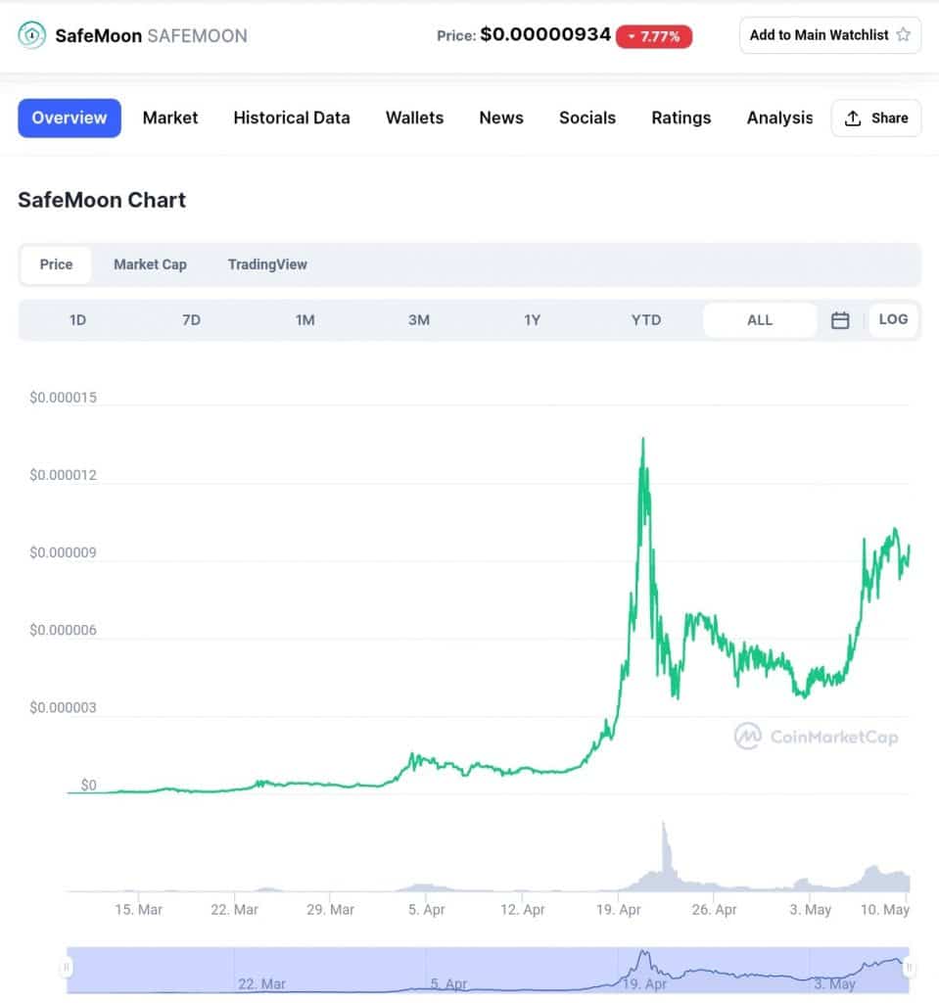Switch chart to TradingView view
This screenshot has width=939, height=1003.
tap(267, 264)
